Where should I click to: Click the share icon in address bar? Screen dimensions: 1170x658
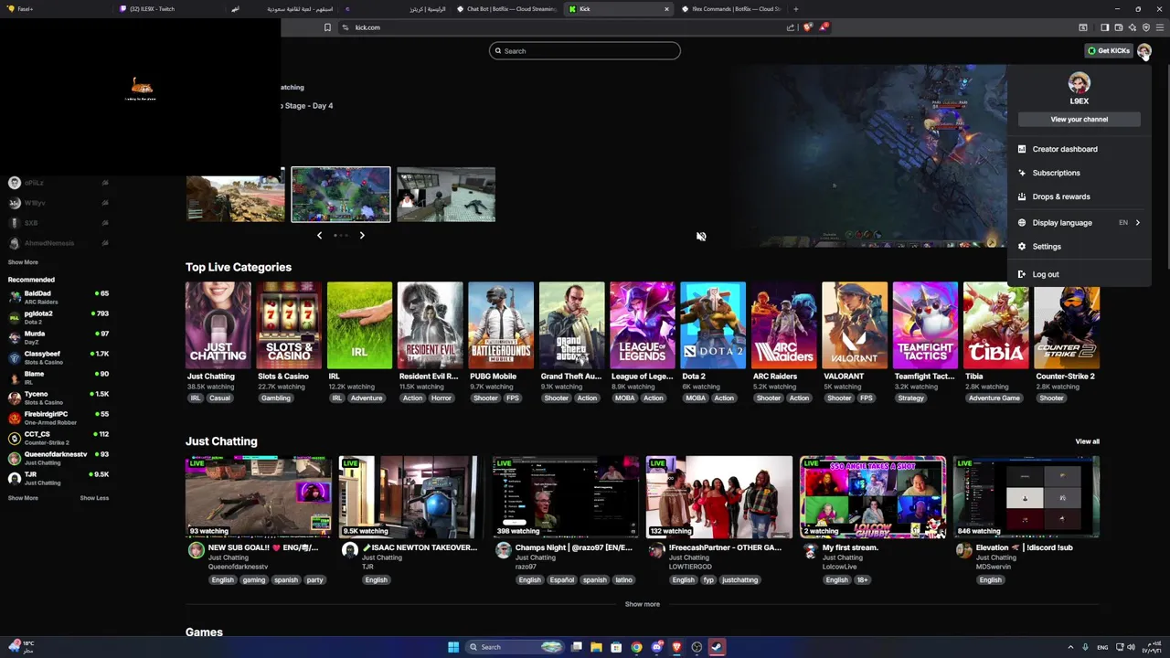click(x=791, y=27)
